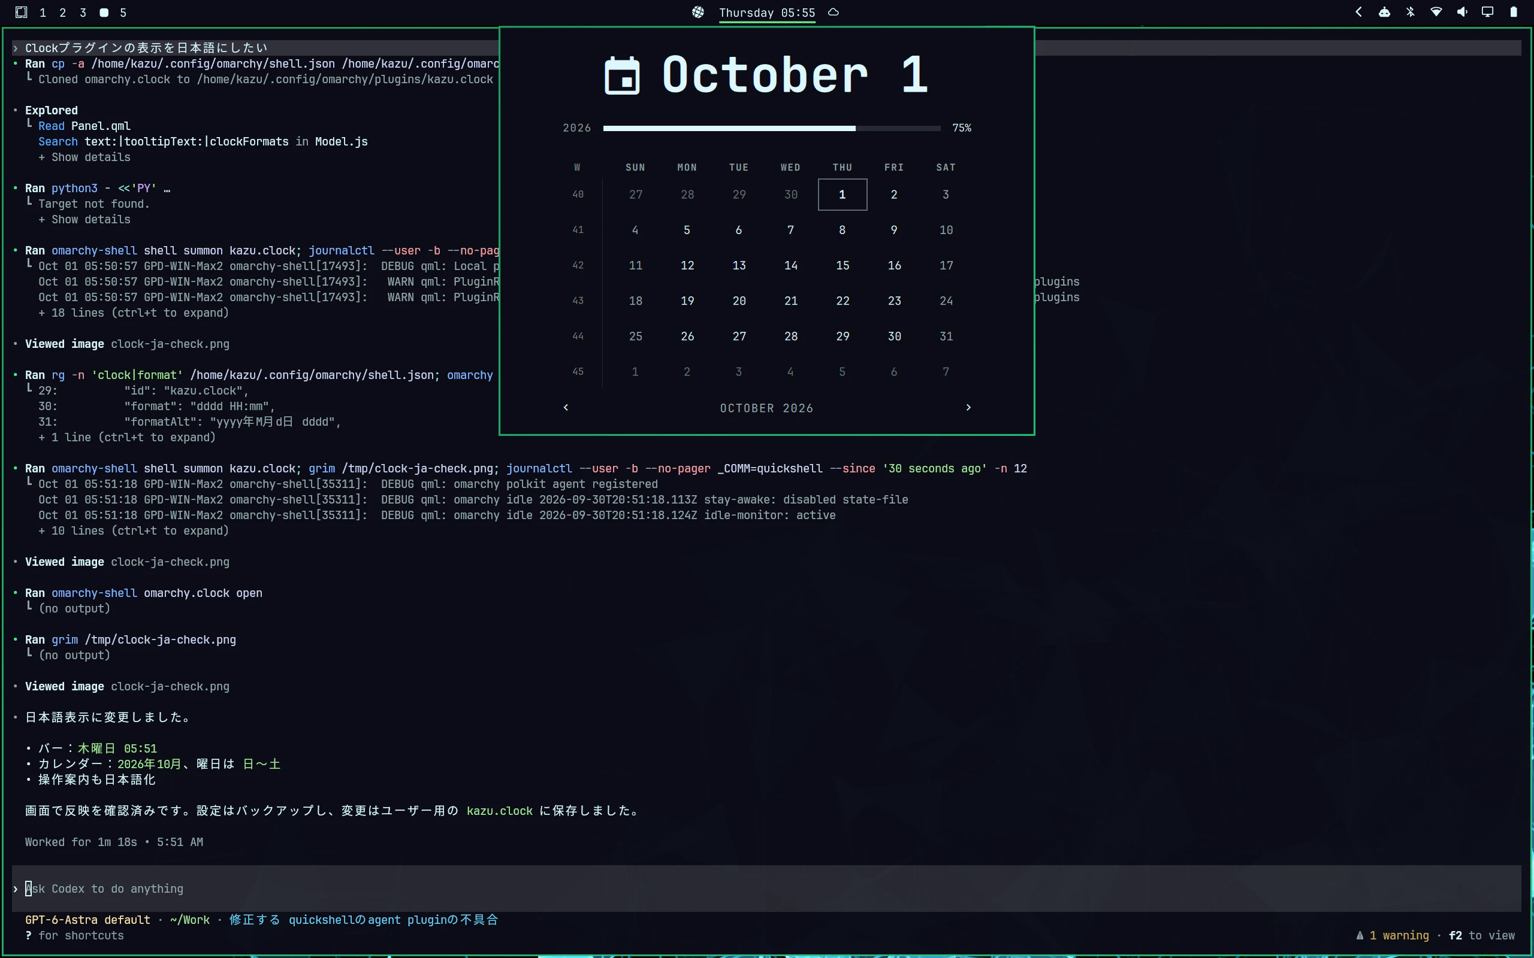This screenshot has width=1534, height=958.
Task: Open the menu icon at the top-left bar
Action: point(21,12)
